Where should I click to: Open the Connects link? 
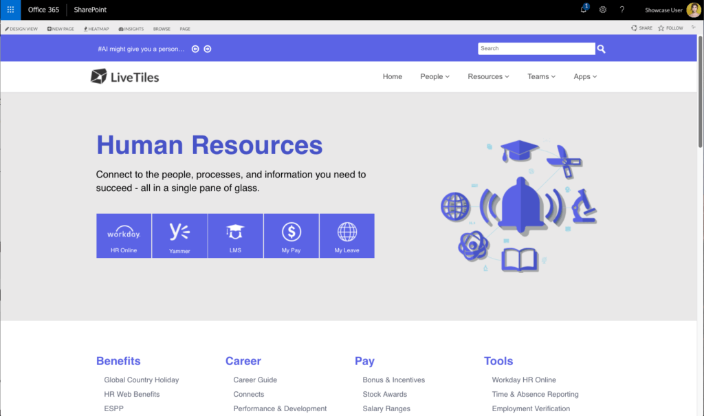pos(249,395)
